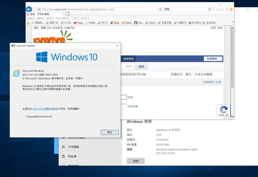This screenshot has width=258, height=177.
Task: Click the 確定 button in About dialog
Action: point(110,132)
